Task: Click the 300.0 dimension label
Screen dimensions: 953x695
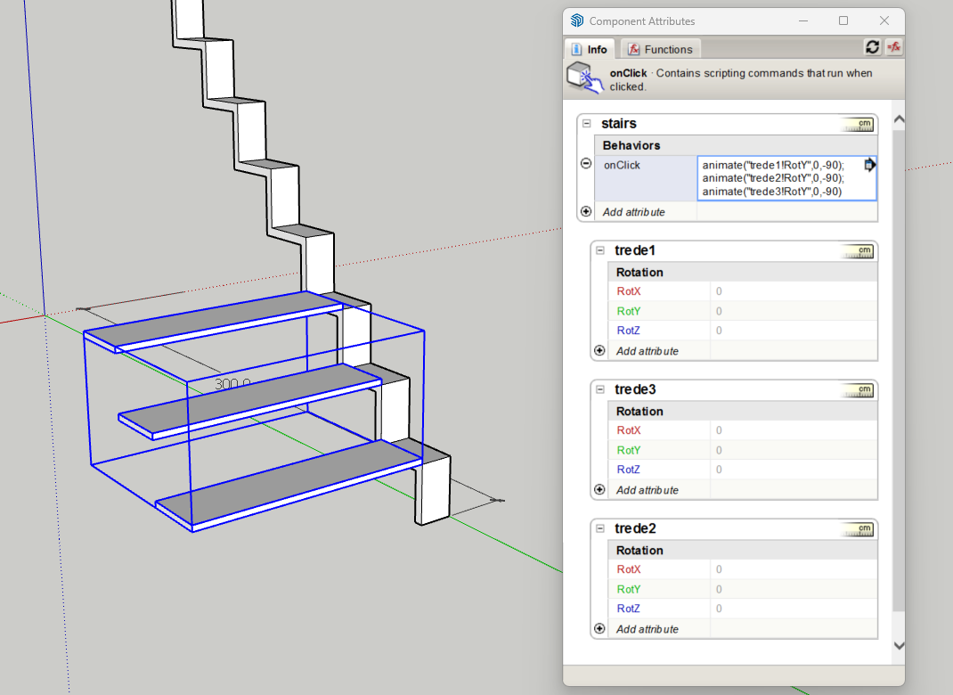Action: (232, 384)
